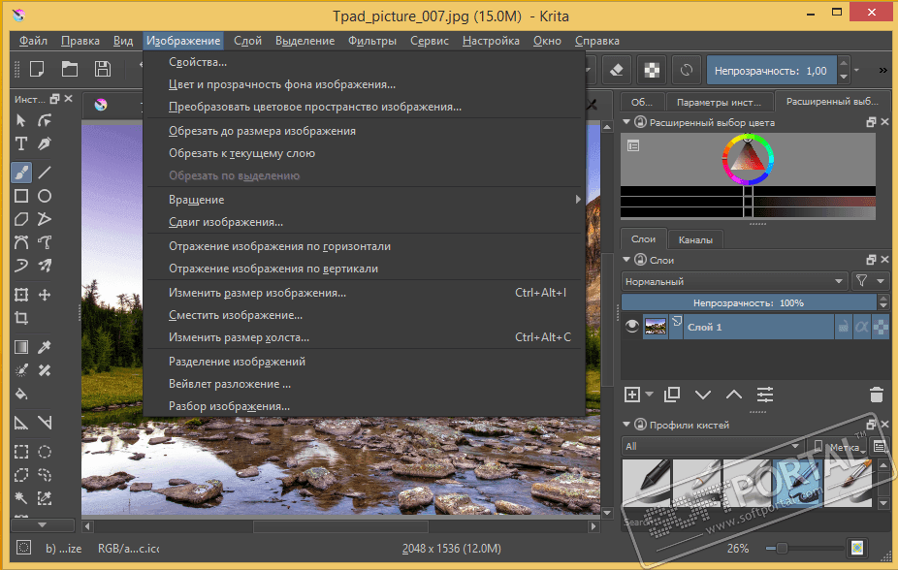Open the All brush preset tag dropdown
Viewport: 898px width, 570px height.
(x=714, y=446)
